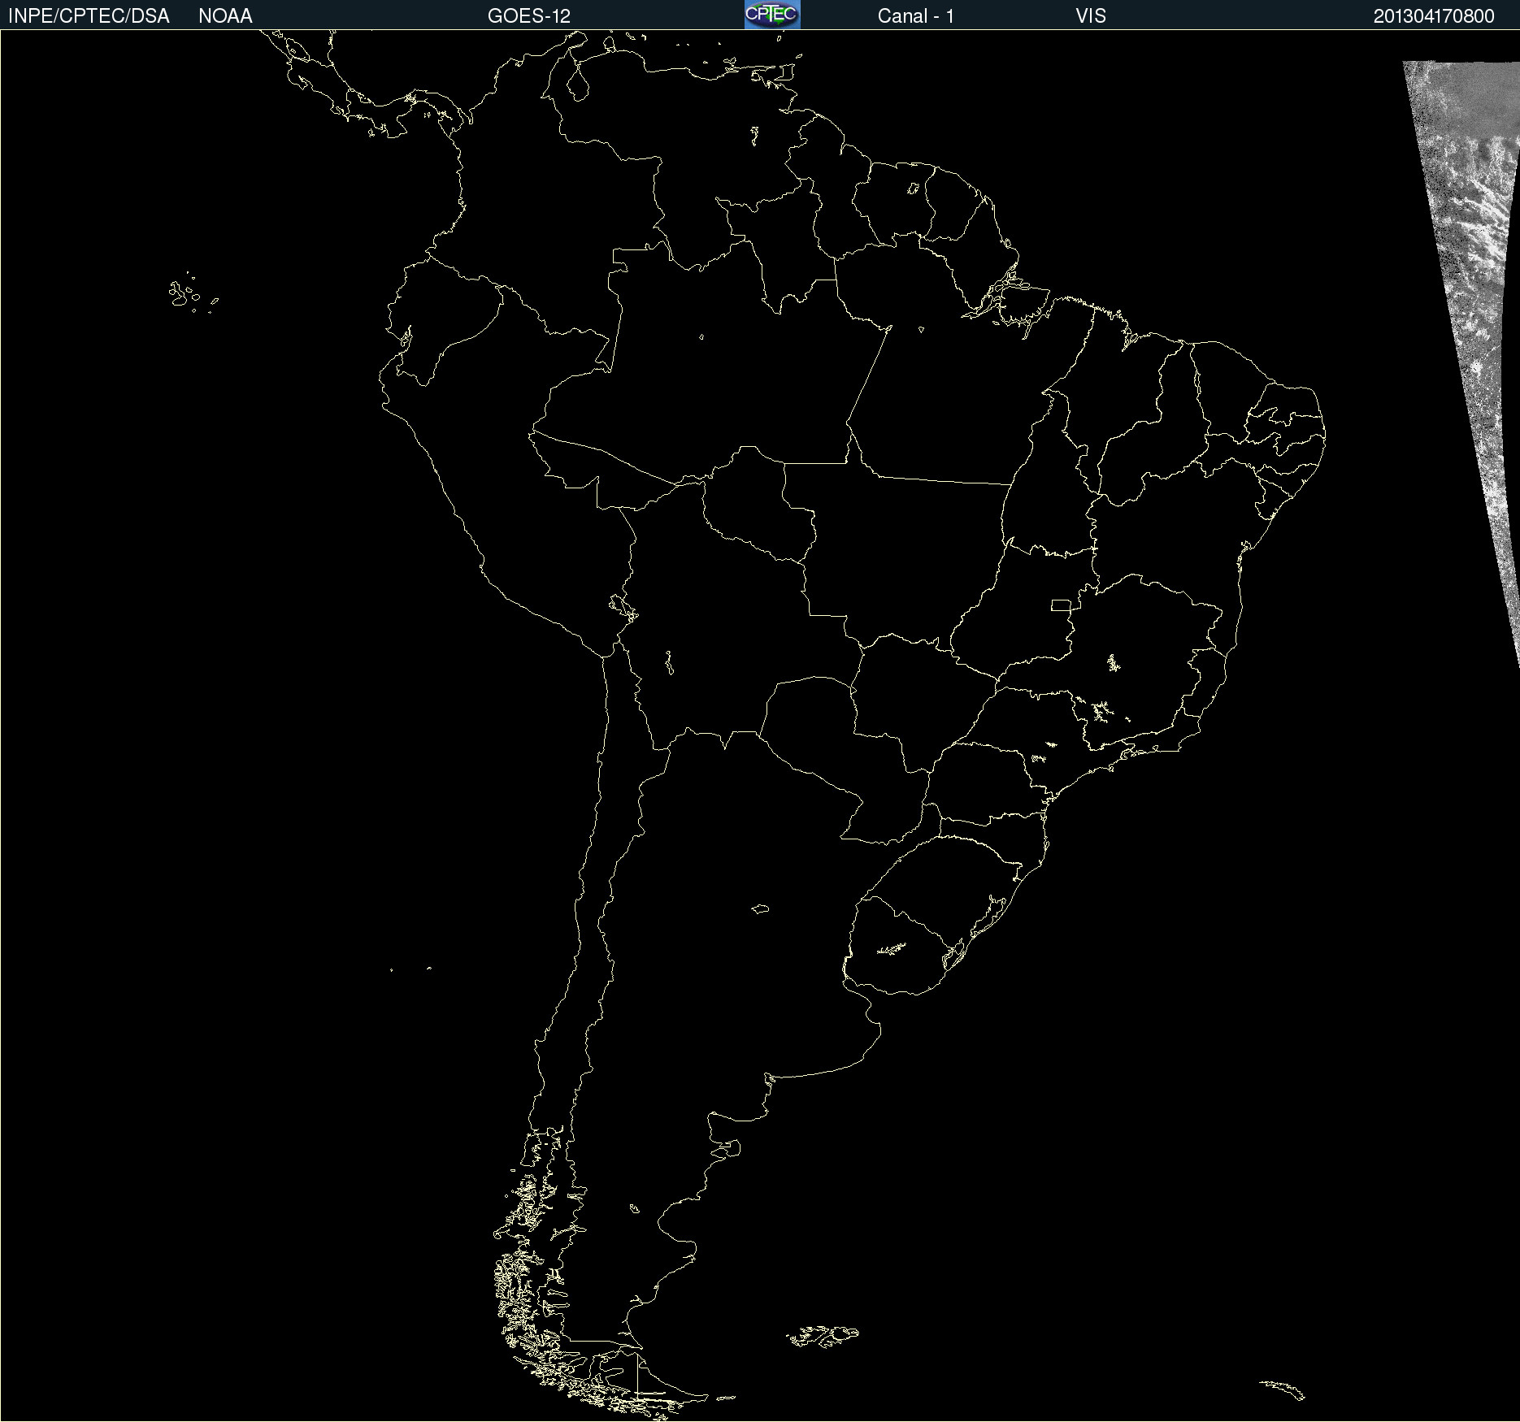This screenshot has height=1422, width=1520.
Task: Click the GOES-12 satellite label
Action: point(529,16)
